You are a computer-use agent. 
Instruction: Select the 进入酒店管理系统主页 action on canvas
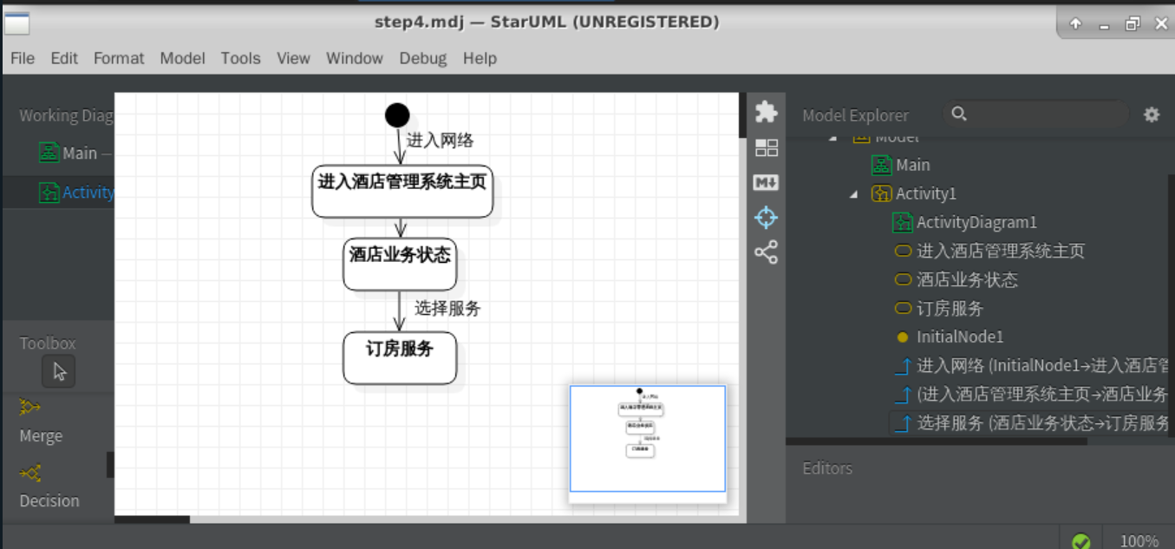(402, 191)
